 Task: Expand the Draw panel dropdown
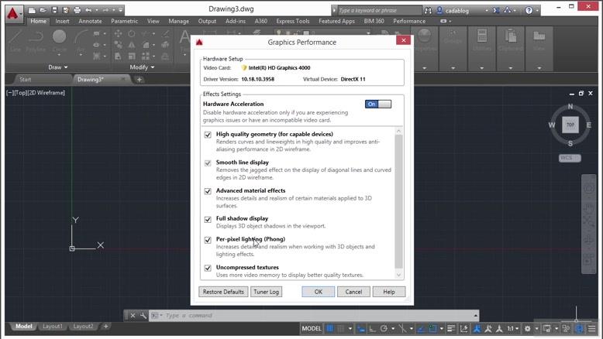57,67
